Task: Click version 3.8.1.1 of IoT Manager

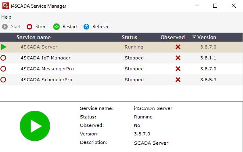Action: click(x=208, y=58)
